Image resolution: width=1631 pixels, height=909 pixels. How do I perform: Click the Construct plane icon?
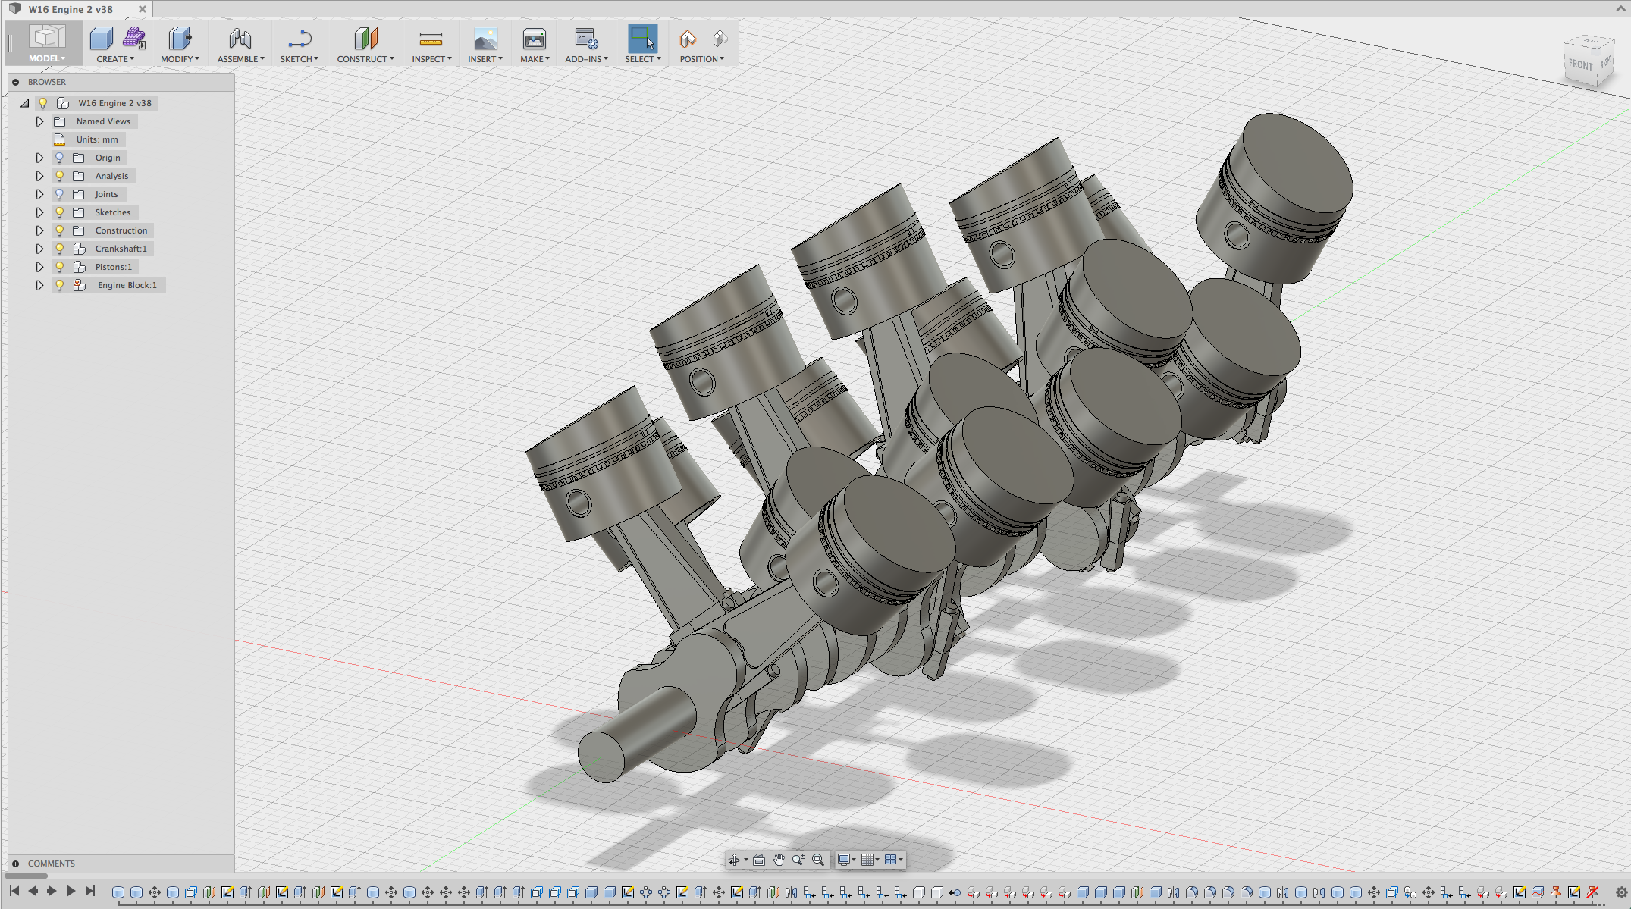coord(365,38)
